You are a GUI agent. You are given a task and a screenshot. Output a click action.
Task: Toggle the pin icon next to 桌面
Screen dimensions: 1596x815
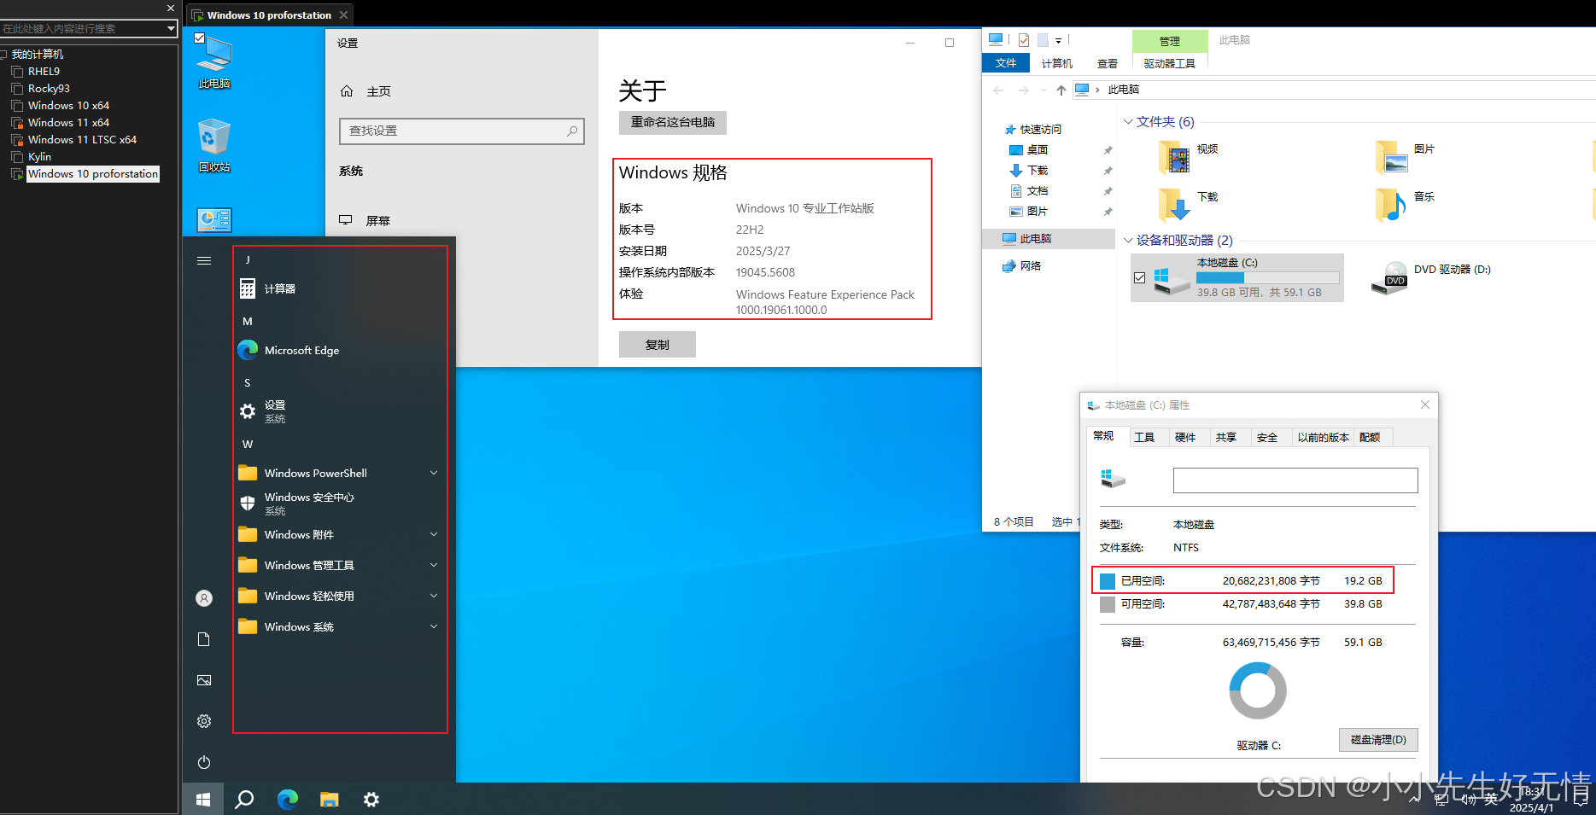coord(1108,149)
